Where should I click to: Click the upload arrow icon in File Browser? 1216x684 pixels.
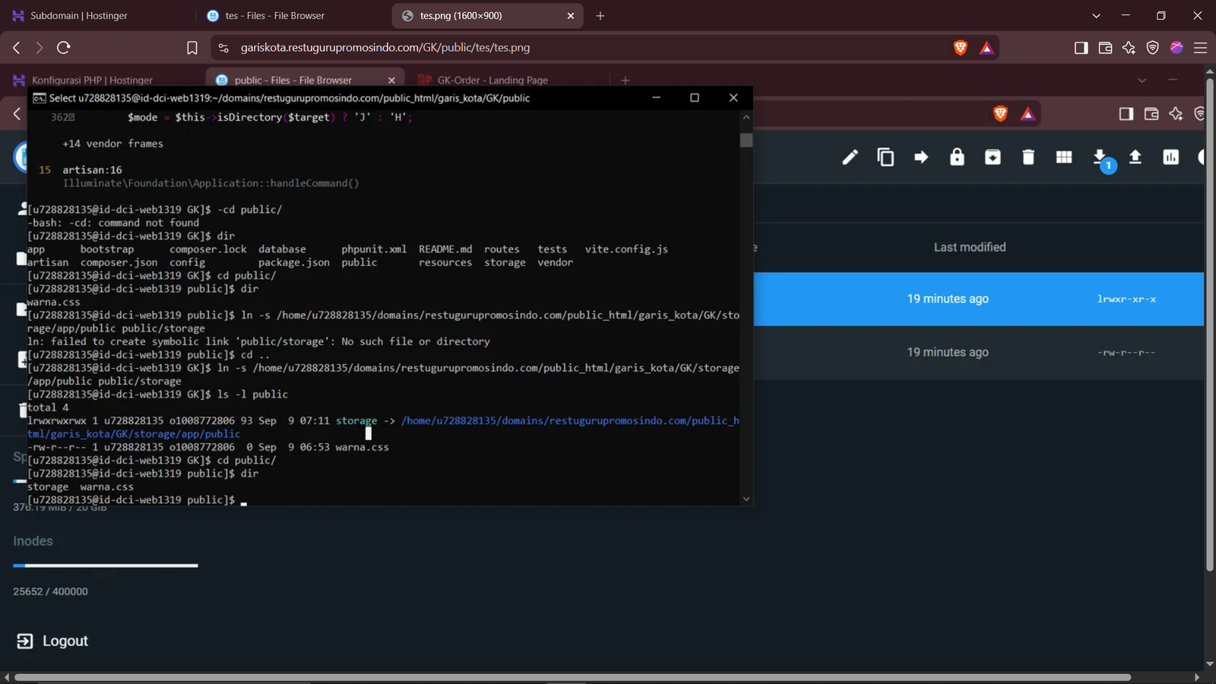(1135, 157)
